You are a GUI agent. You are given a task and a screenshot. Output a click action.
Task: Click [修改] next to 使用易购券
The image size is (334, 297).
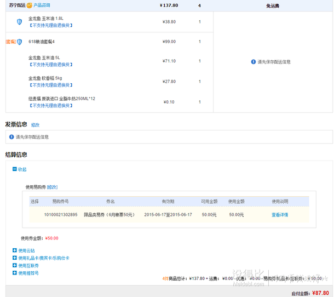tap(52, 187)
